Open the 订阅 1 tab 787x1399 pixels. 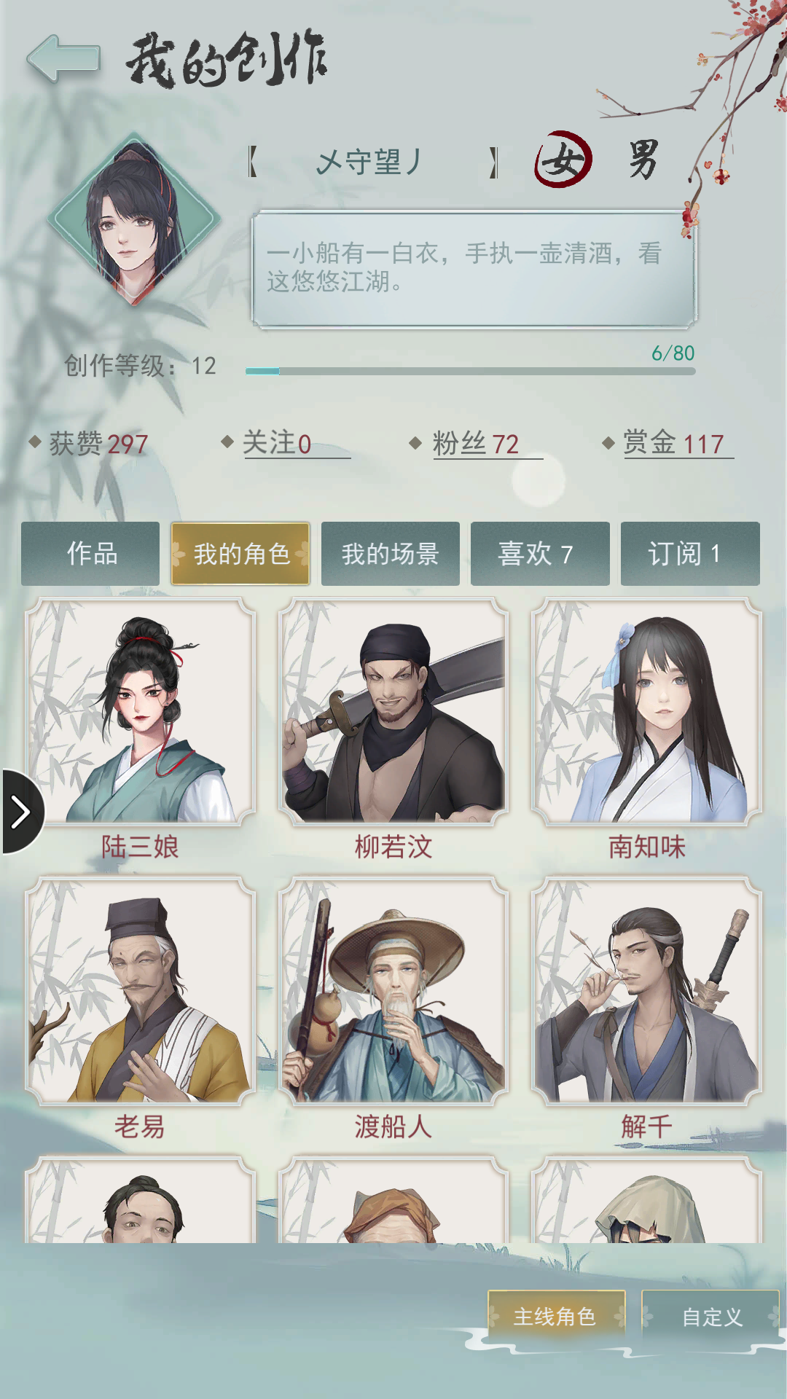(x=690, y=554)
